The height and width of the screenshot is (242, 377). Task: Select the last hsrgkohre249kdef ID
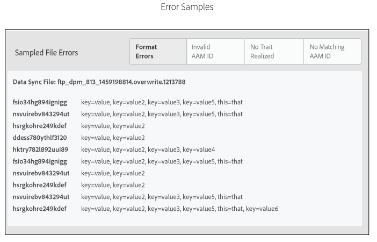[x=40, y=209]
